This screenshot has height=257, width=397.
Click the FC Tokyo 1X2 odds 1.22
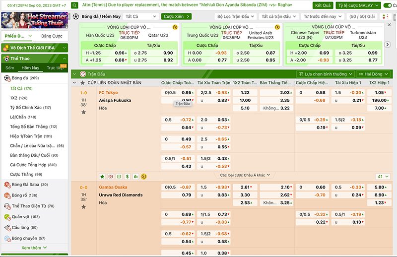245,93
